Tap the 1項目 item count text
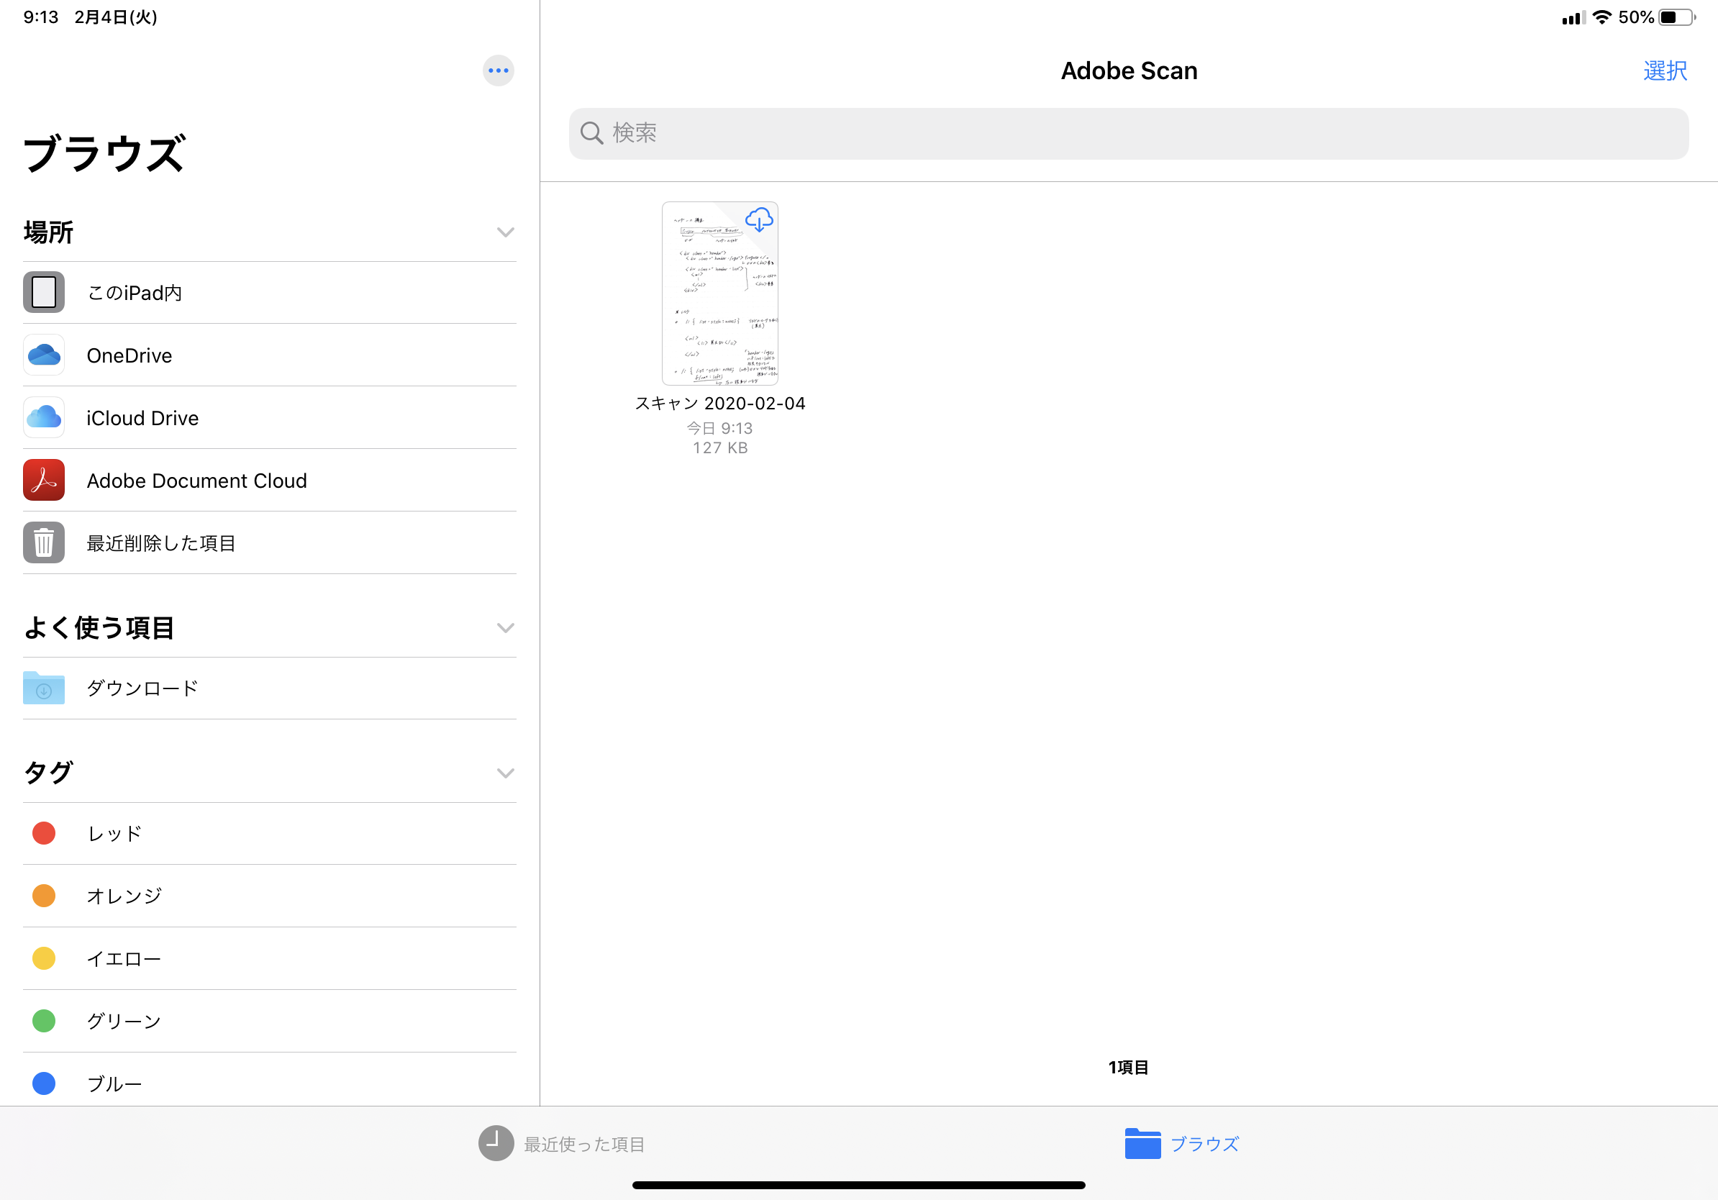This screenshot has height=1200, width=1718. 1128,1068
